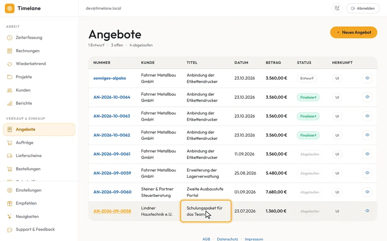Click the Wiederkehrend recurring arrows icon
Image resolution: width=387 pixels, height=241 pixels.
pos(10,64)
